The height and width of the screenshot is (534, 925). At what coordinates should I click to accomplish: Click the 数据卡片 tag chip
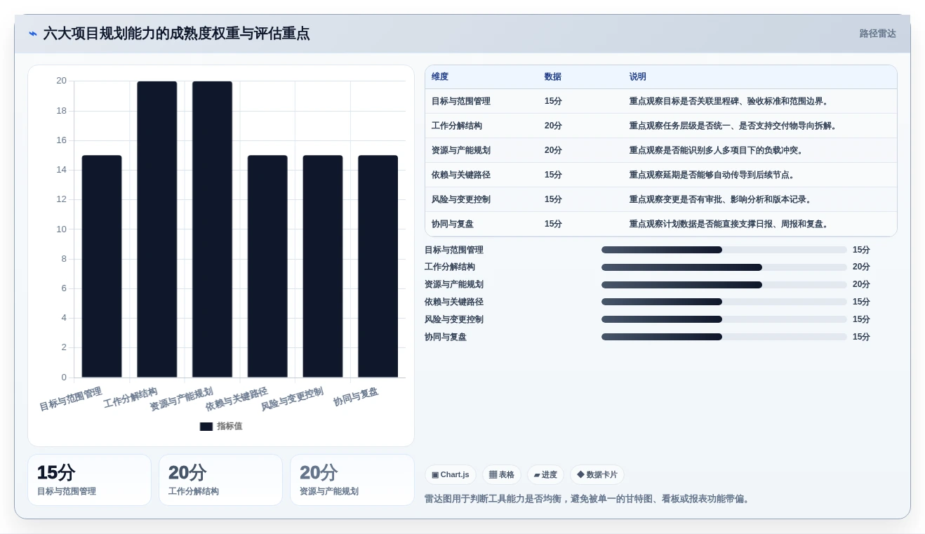tap(597, 475)
